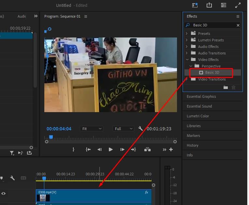Click the program timecode 00:00:04:04

point(59,129)
